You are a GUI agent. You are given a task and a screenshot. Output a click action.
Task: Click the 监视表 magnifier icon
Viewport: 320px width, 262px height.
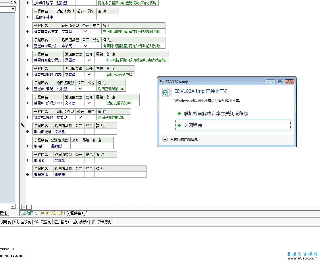[16, 222]
